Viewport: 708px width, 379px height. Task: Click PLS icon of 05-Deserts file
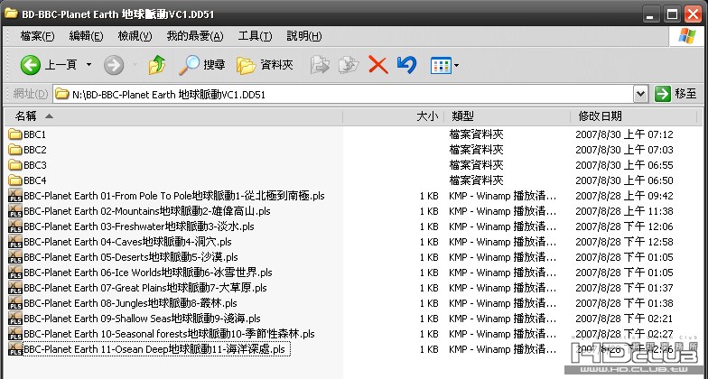tap(15, 257)
